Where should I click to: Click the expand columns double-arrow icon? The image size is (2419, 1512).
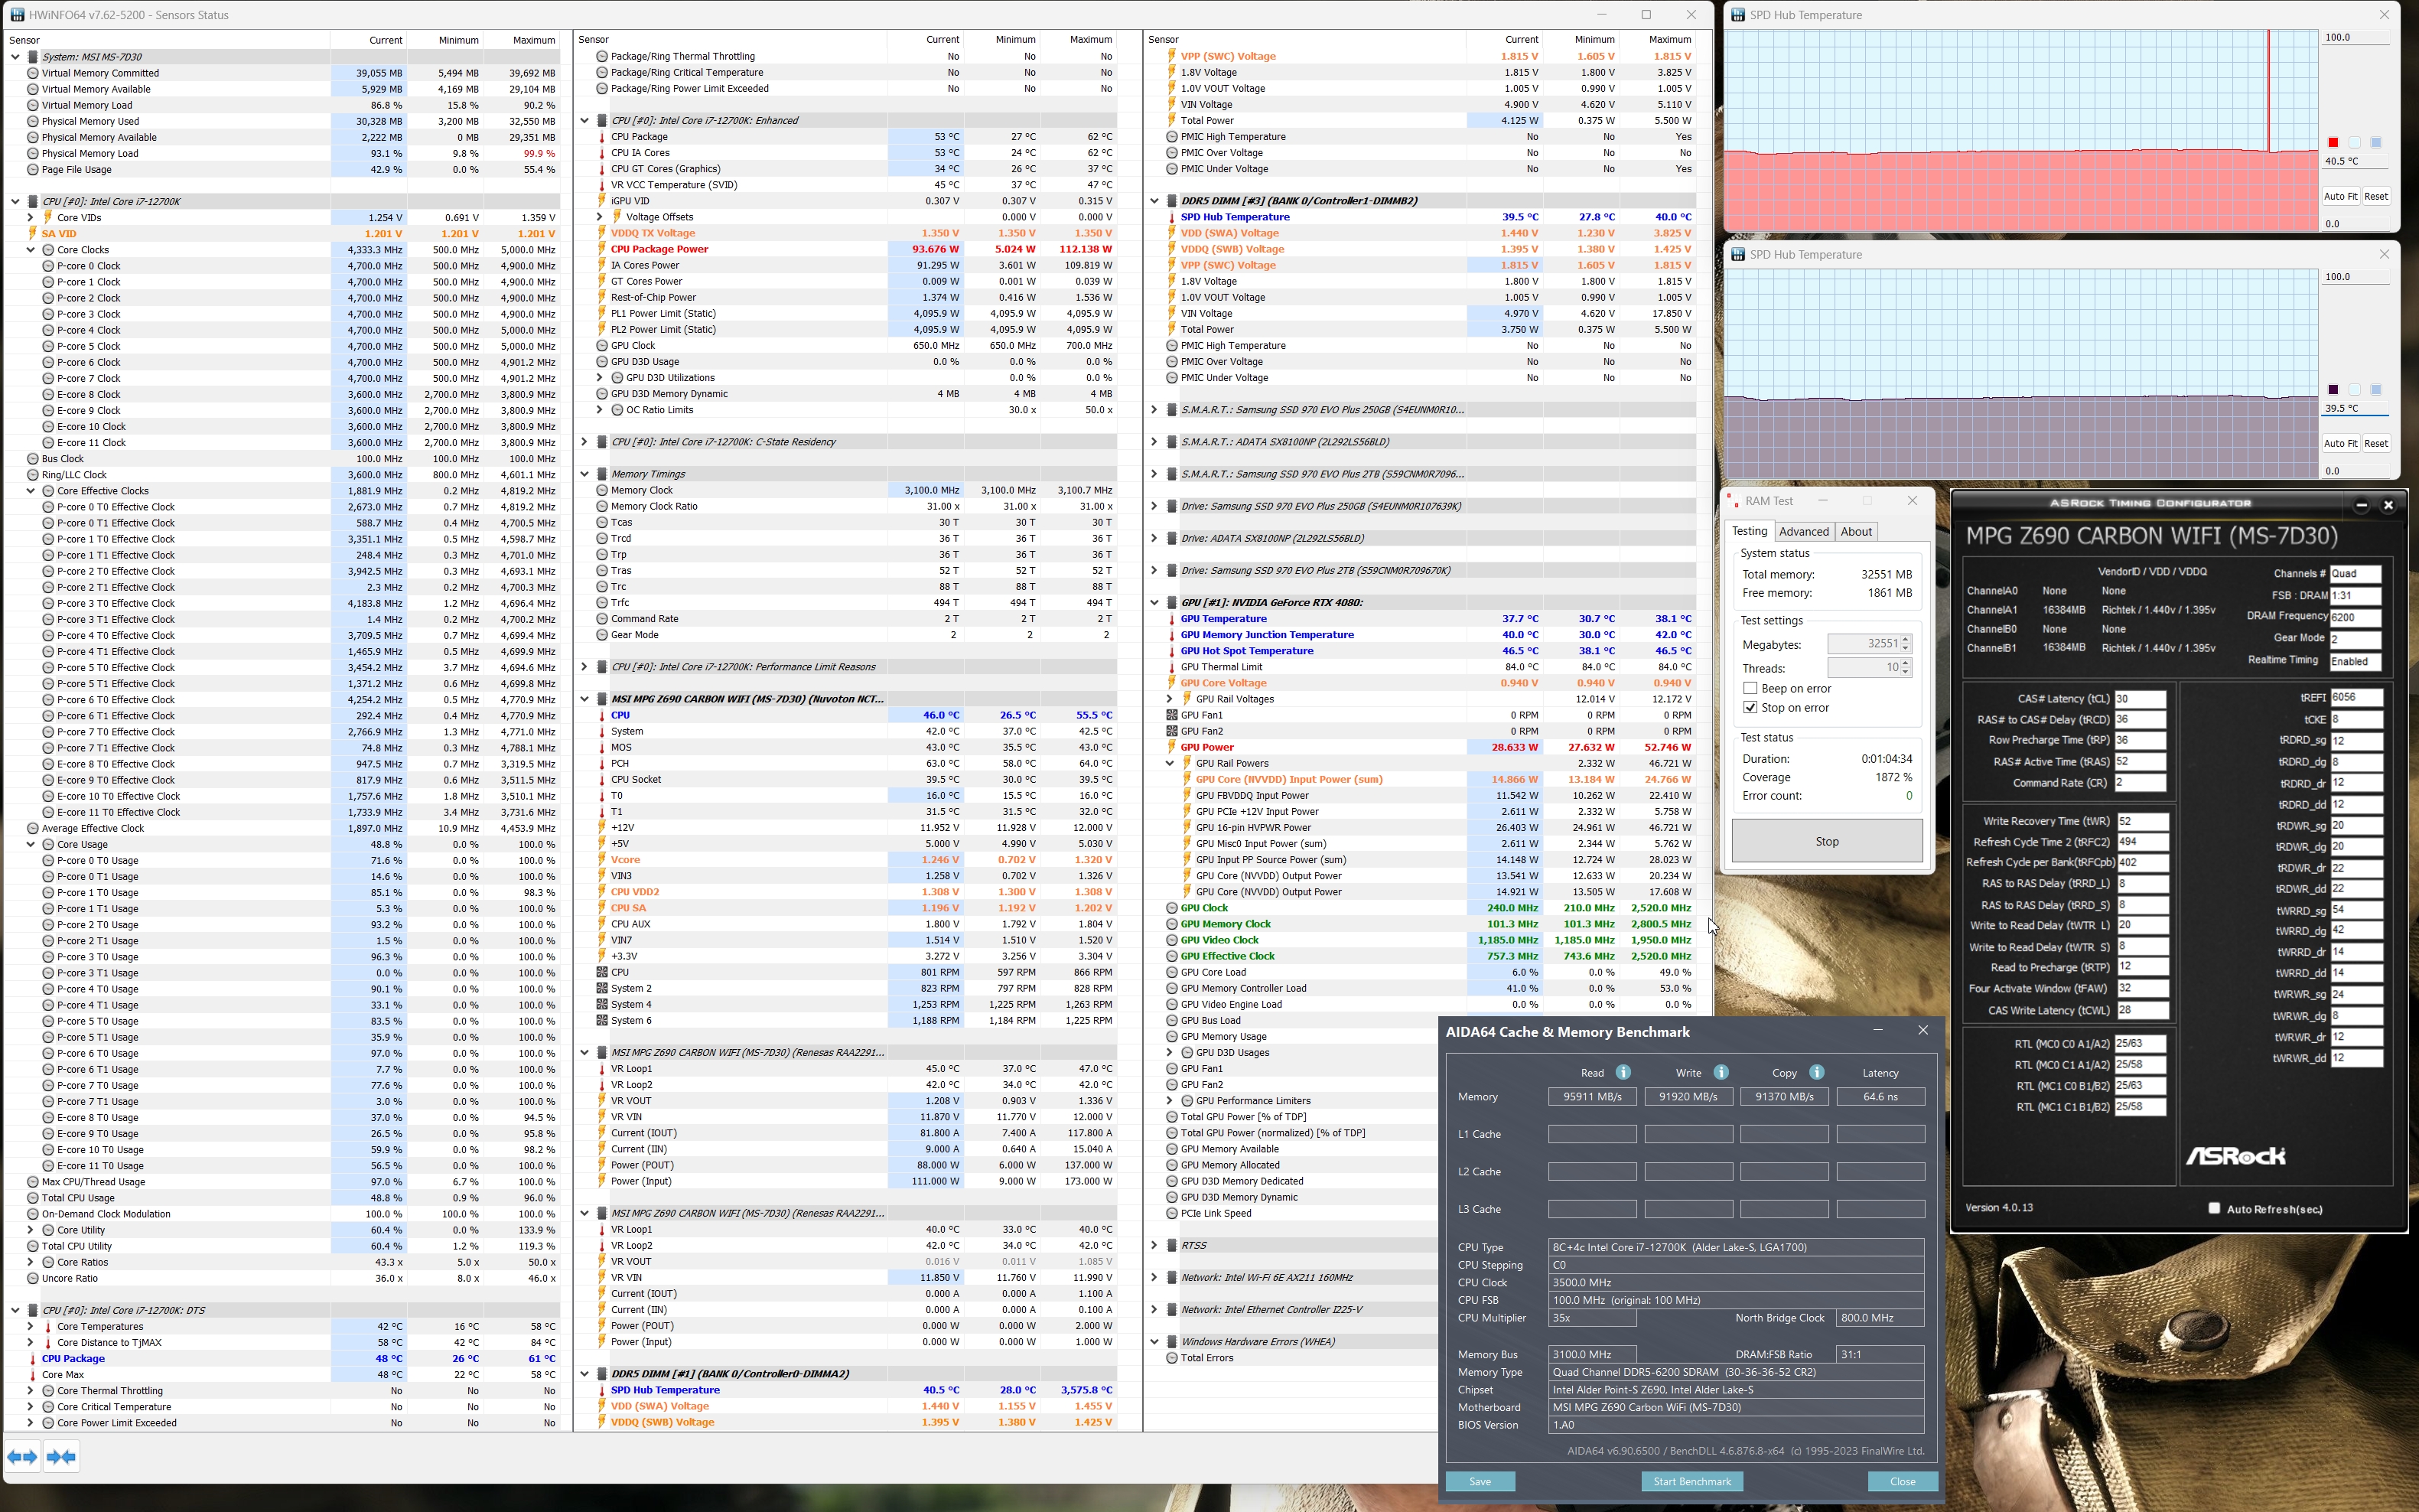click(22, 1457)
